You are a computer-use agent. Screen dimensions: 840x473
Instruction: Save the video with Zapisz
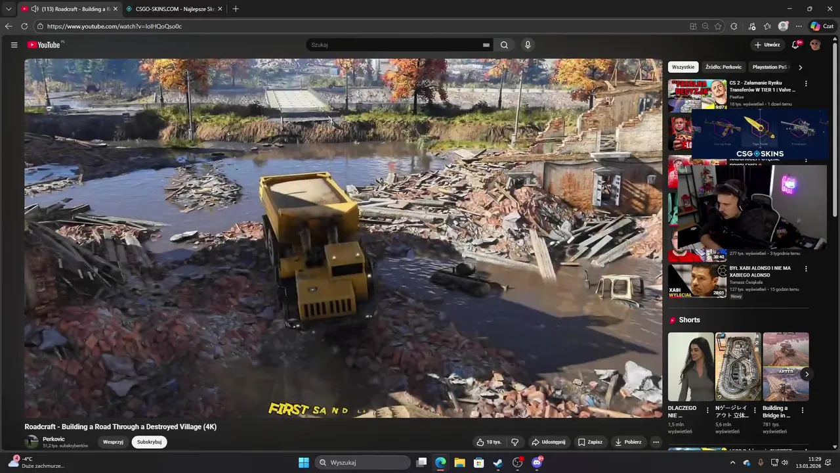tap(590, 442)
